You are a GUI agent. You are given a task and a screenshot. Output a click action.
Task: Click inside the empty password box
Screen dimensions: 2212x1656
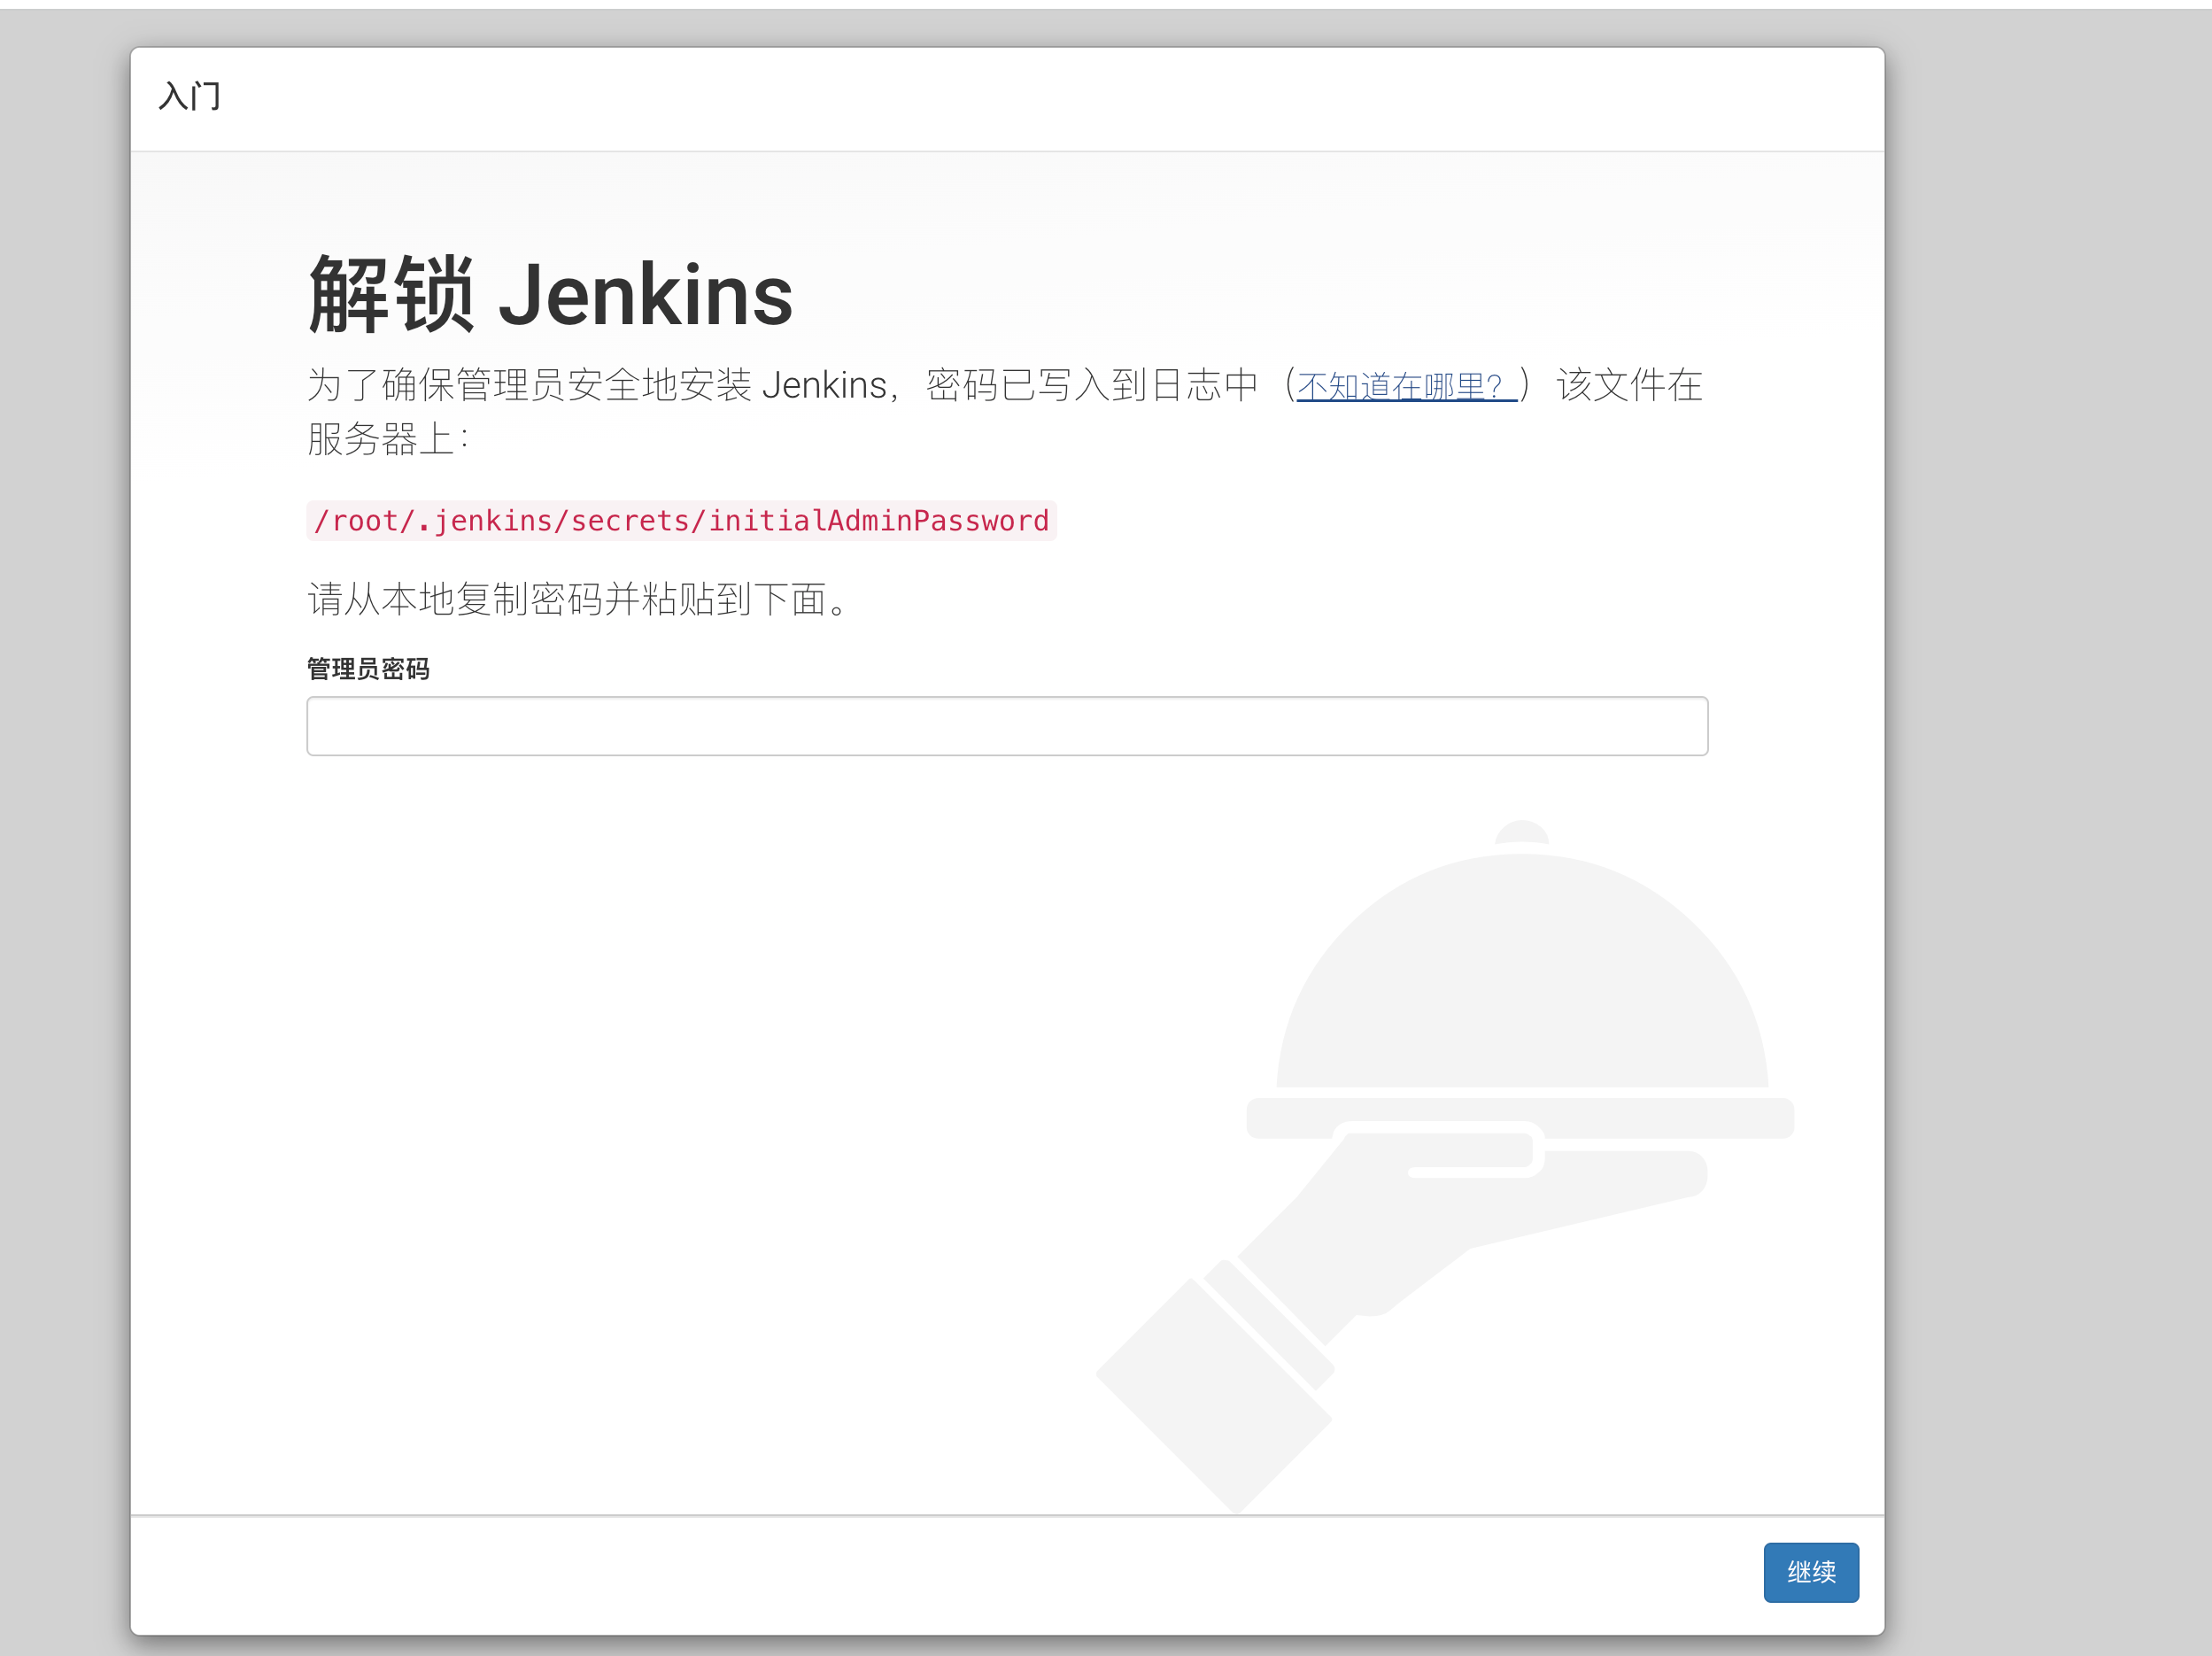(x=1005, y=725)
